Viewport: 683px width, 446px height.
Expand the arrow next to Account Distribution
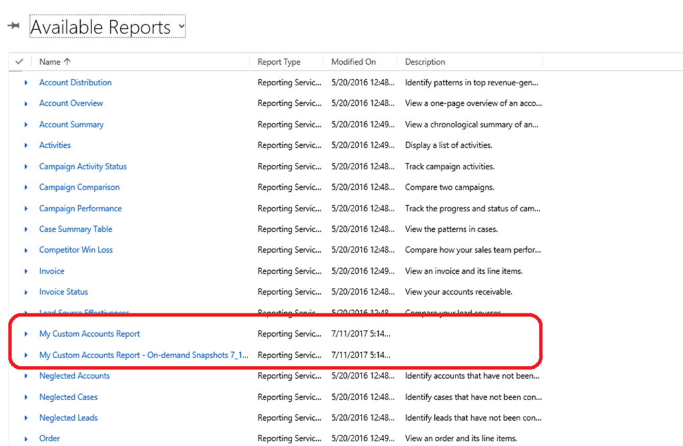click(26, 83)
